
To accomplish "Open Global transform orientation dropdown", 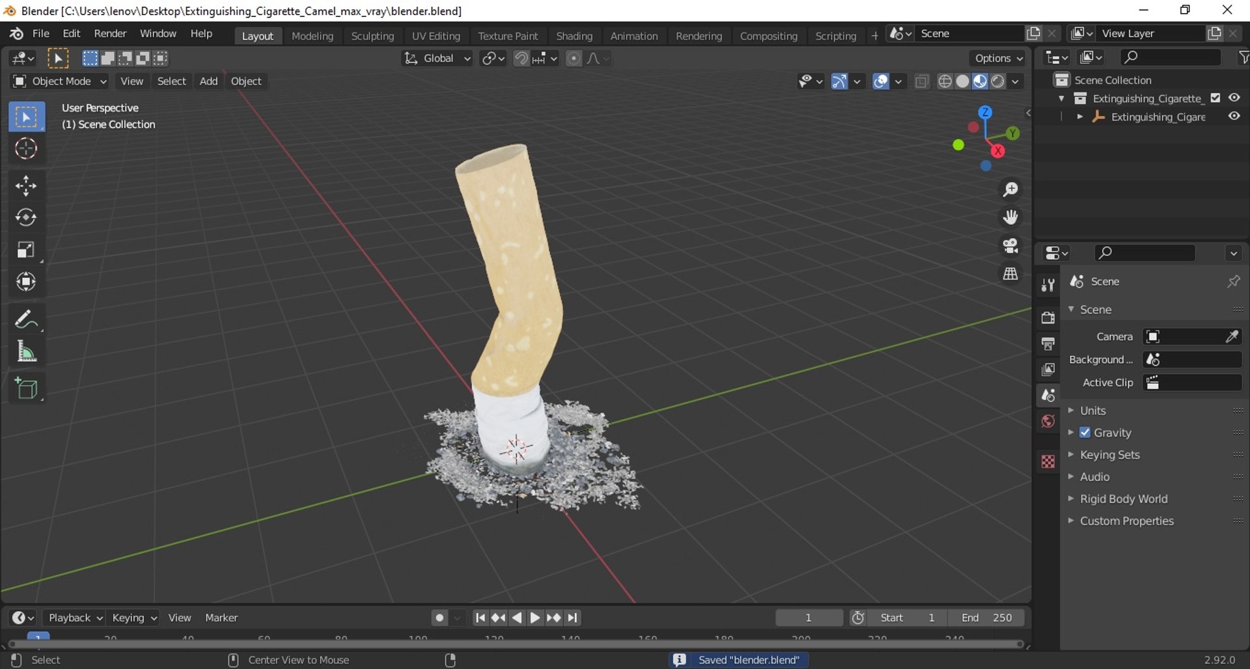I will (437, 59).
